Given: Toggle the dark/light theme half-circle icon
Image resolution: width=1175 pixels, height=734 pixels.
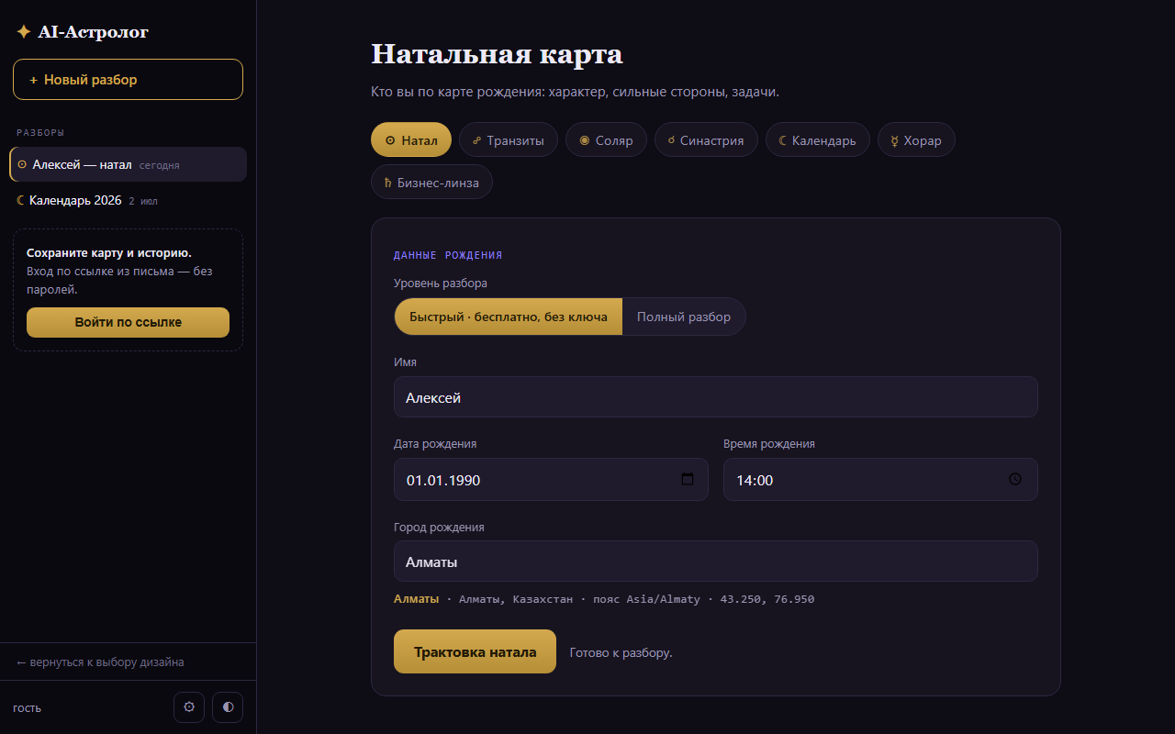Looking at the screenshot, I should click(x=228, y=707).
